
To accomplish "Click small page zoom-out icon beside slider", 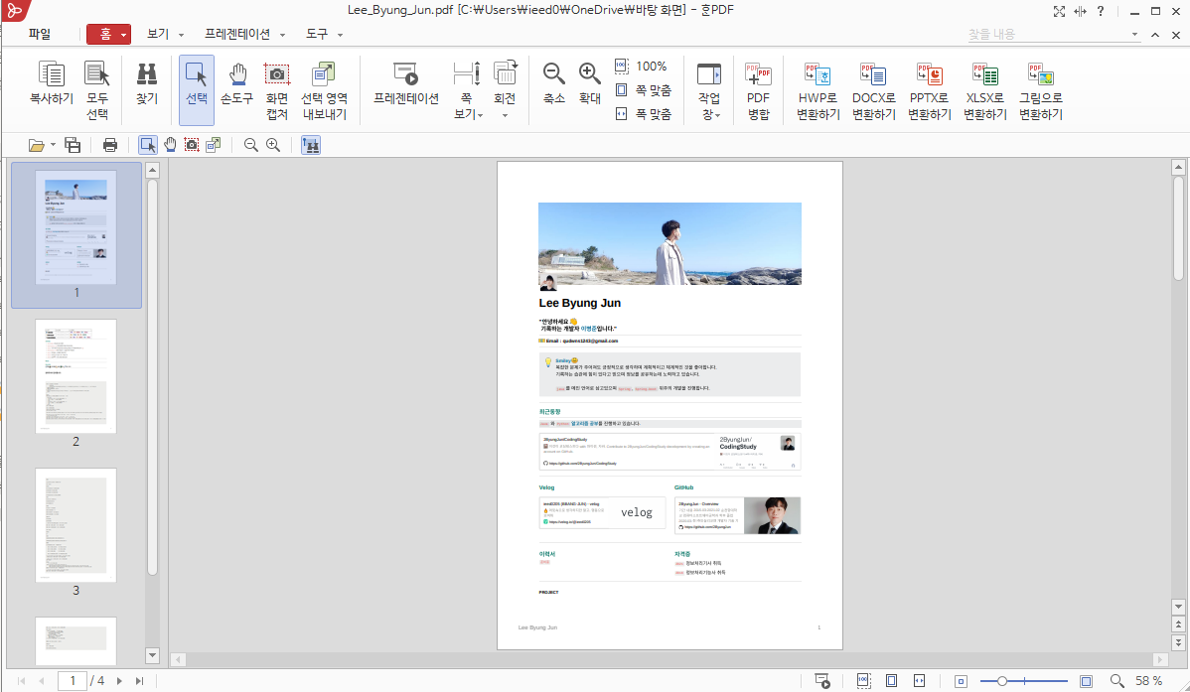I will 961,681.
